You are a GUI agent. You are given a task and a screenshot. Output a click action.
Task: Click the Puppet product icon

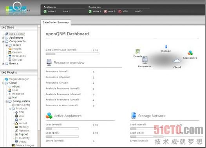click(16, 134)
